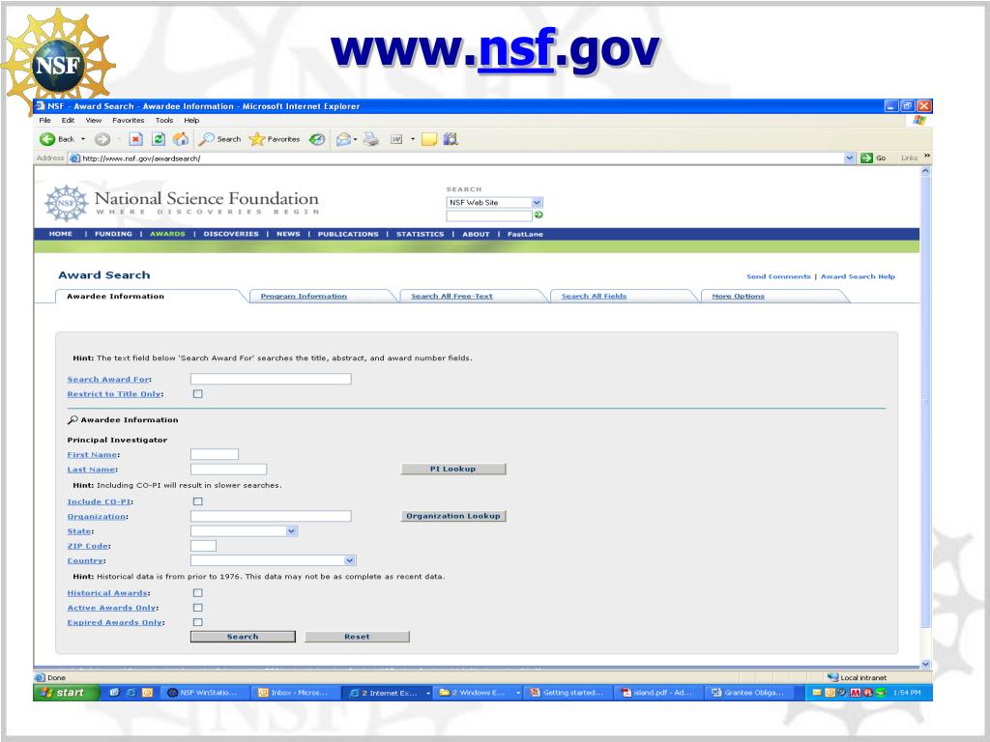This screenshot has width=990, height=742.
Task: Open the NSF Web Site search scope dropdown
Action: click(537, 203)
